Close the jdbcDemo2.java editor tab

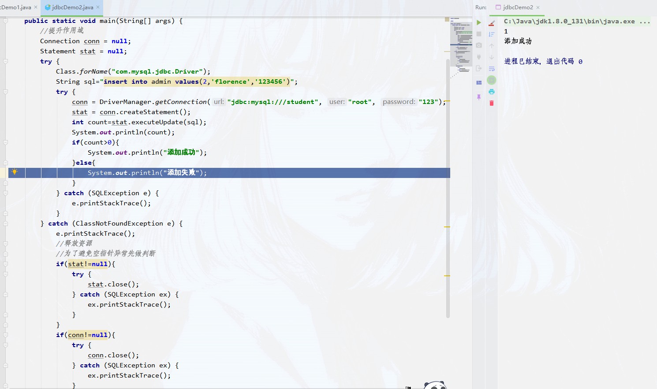98,7
